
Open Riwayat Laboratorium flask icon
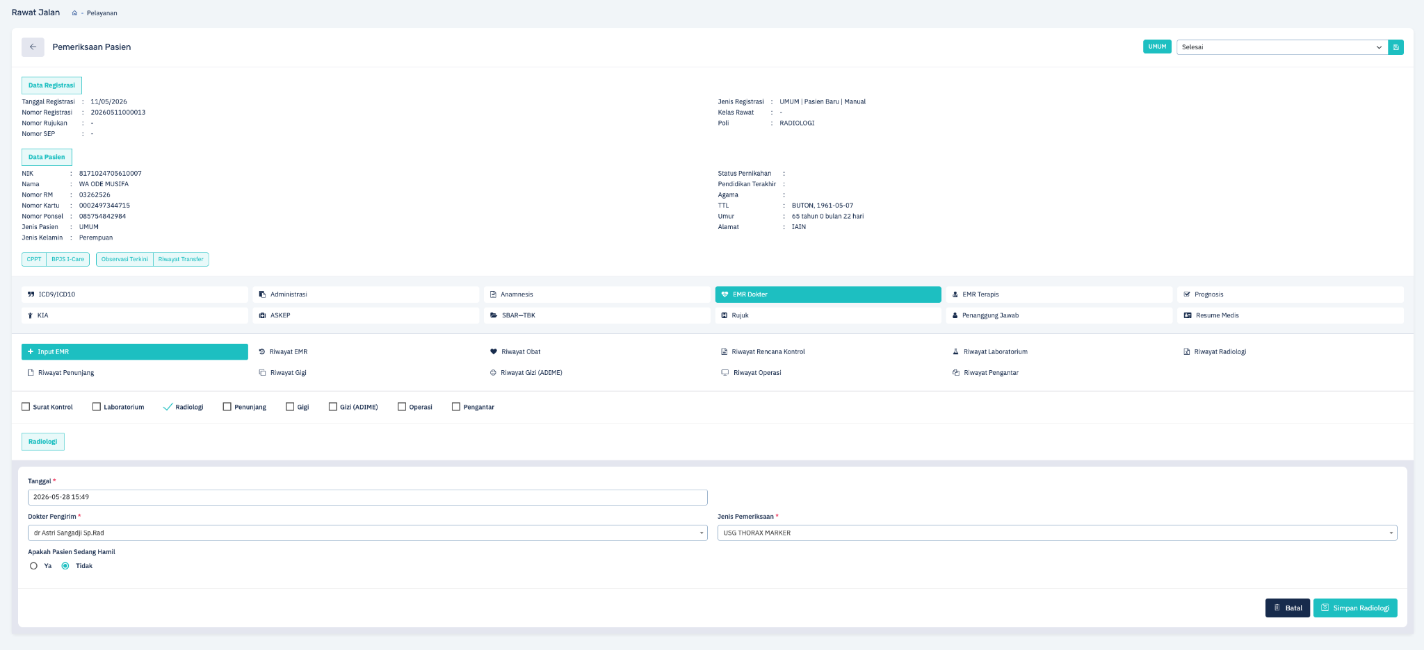956,352
